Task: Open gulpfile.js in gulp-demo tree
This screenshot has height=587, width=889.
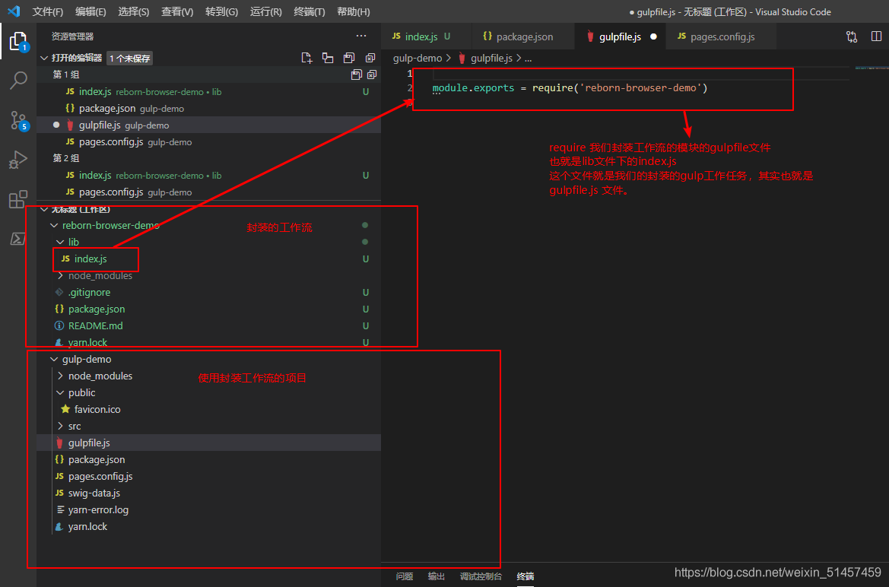Action: (208, 443)
